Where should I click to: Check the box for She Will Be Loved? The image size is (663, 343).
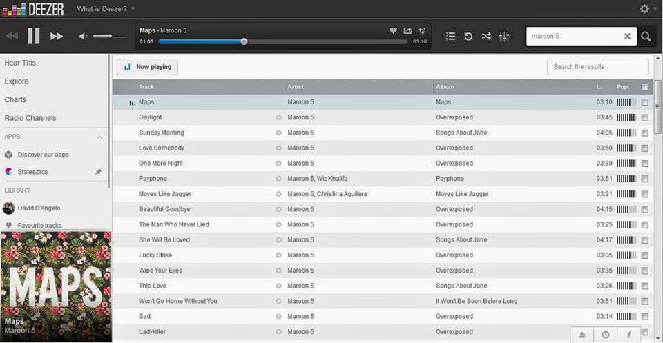point(644,240)
